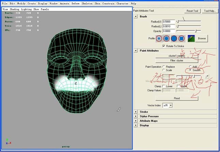
Task: Click the Browse button for brush shapes
Action: click(x=202, y=38)
